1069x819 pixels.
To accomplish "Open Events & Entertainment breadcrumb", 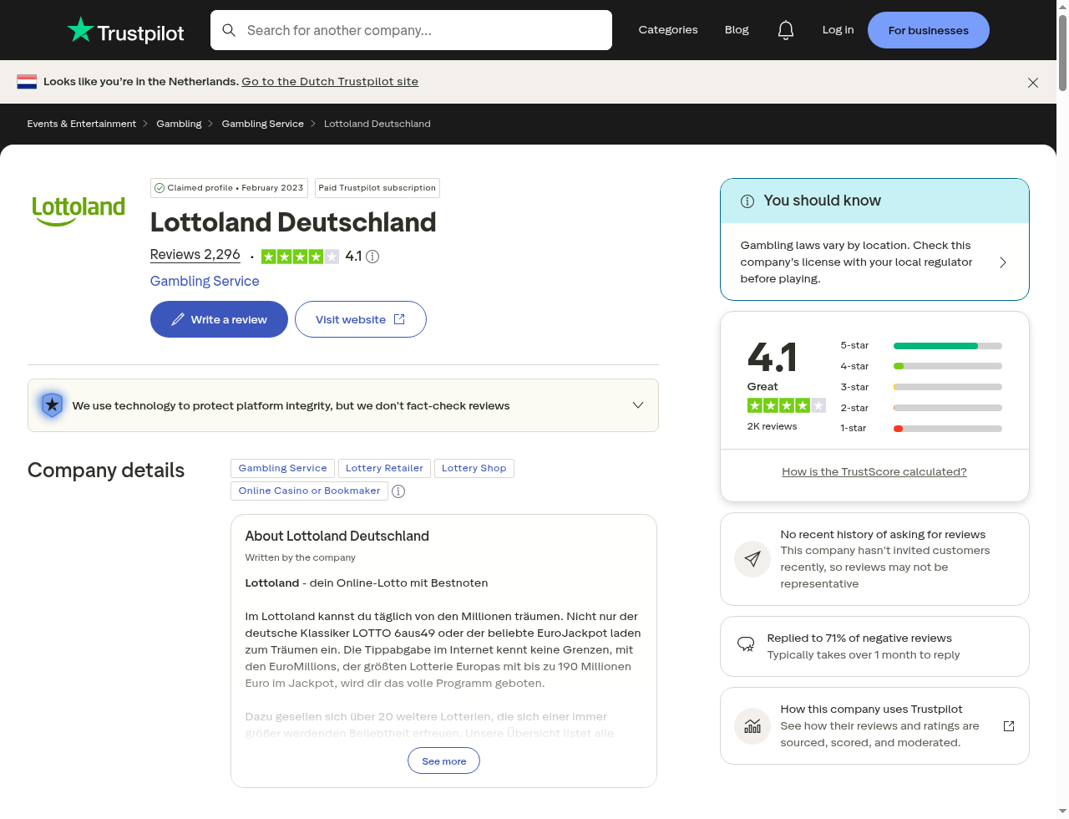I will click(82, 124).
